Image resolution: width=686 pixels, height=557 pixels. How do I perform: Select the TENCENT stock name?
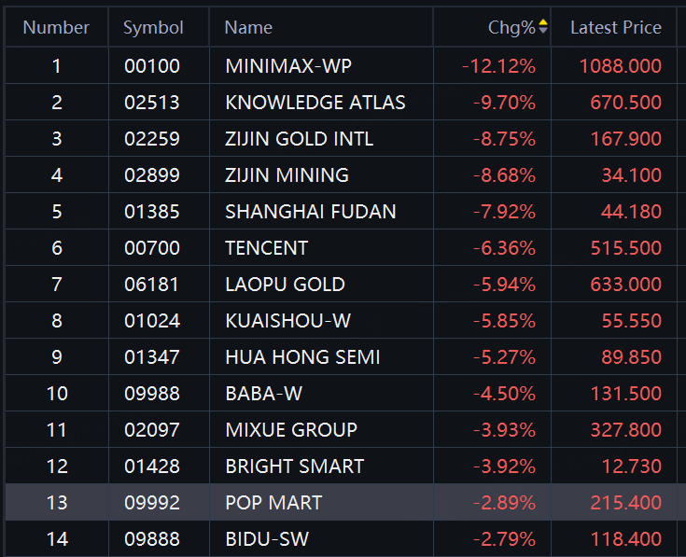click(266, 248)
